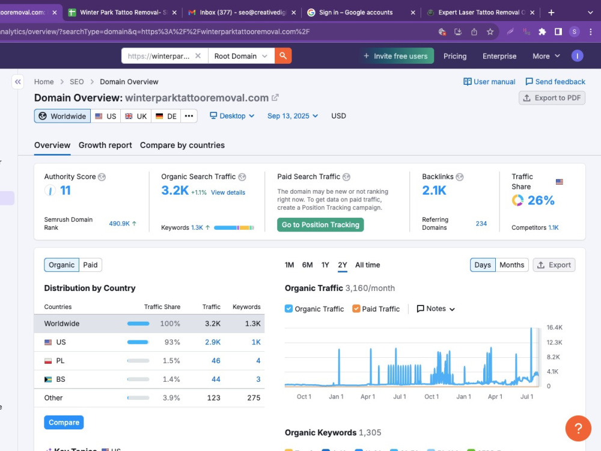
Task: Click Go to Position Tracking button
Action: tap(320, 225)
